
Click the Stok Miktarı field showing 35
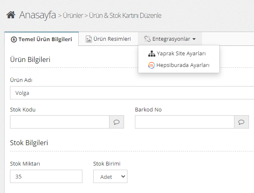(x=46, y=176)
